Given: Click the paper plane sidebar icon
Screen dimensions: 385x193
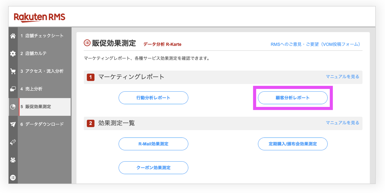Looking at the screenshot, I should click(x=13, y=124).
